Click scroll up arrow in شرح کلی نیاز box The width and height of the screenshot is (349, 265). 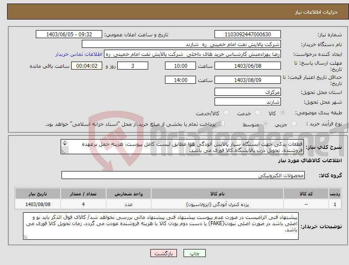coord(65,141)
